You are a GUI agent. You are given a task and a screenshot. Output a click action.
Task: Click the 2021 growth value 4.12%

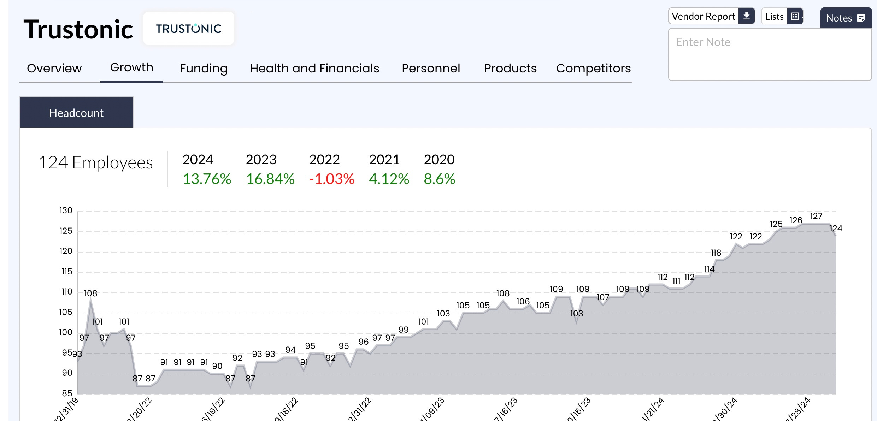click(x=389, y=179)
